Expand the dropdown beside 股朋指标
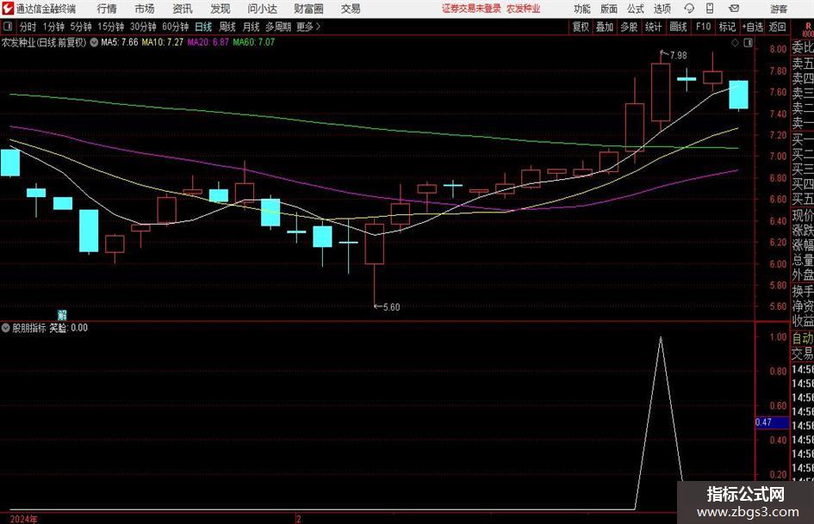The height and width of the screenshot is (524, 814). pos(6,328)
